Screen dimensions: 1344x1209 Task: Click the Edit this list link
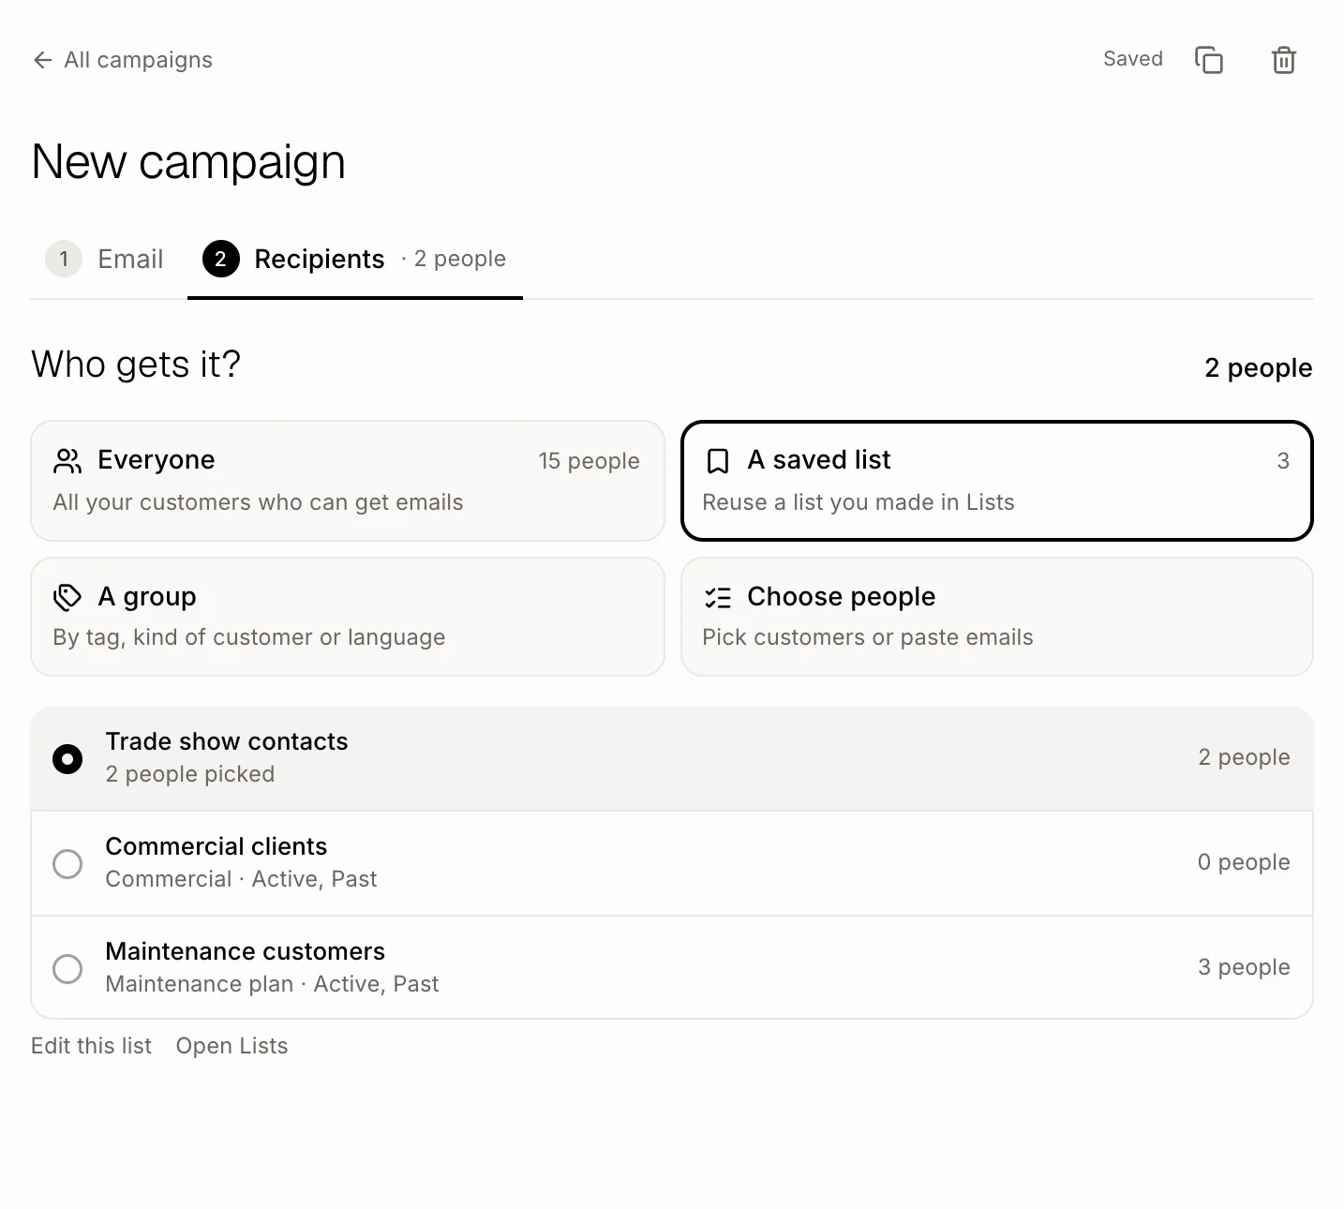[x=91, y=1046]
